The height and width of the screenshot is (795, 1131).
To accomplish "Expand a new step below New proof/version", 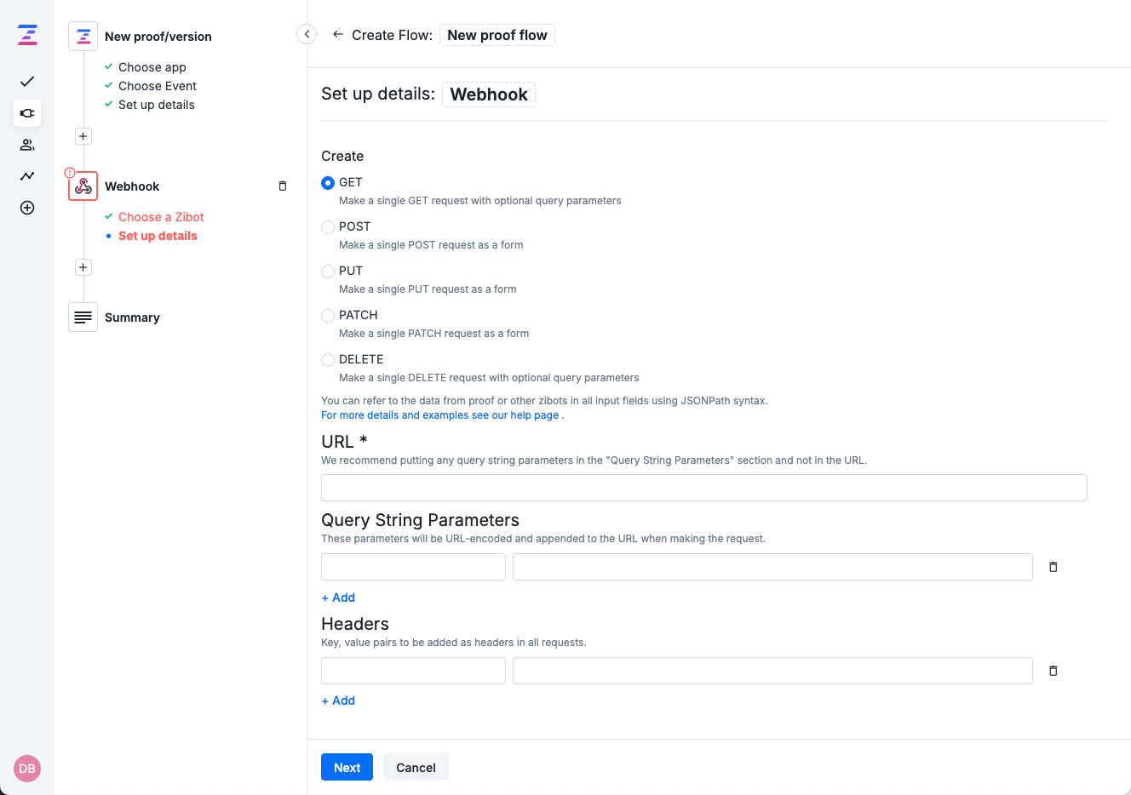I will click(83, 136).
